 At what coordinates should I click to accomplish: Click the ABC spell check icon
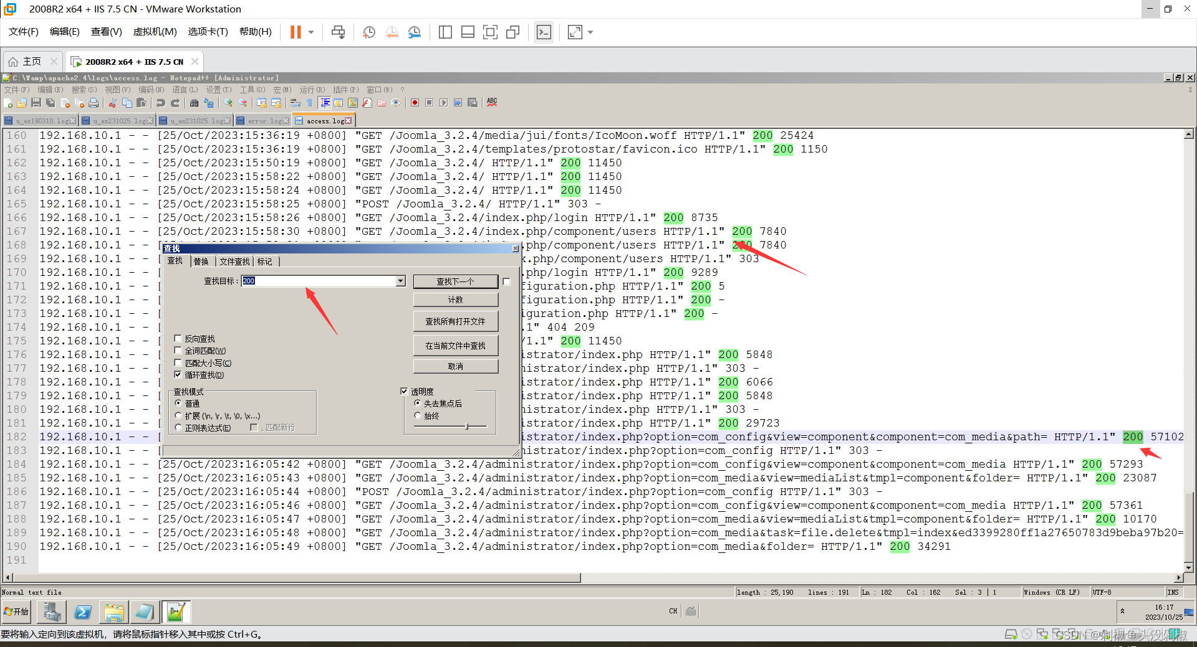[x=492, y=102]
